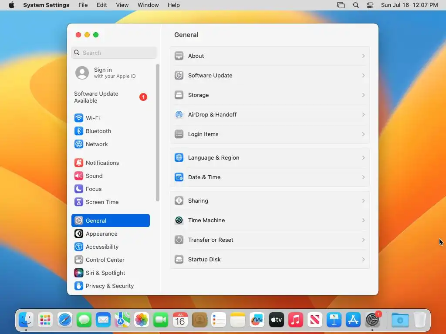446x334 pixels.
Task: Click the Startup Disk icon
Action: click(x=179, y=260)
